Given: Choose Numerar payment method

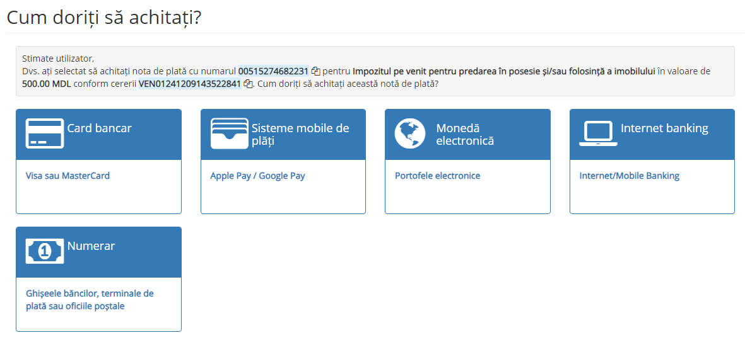Looking at the screenshot, I should [91, 246].
